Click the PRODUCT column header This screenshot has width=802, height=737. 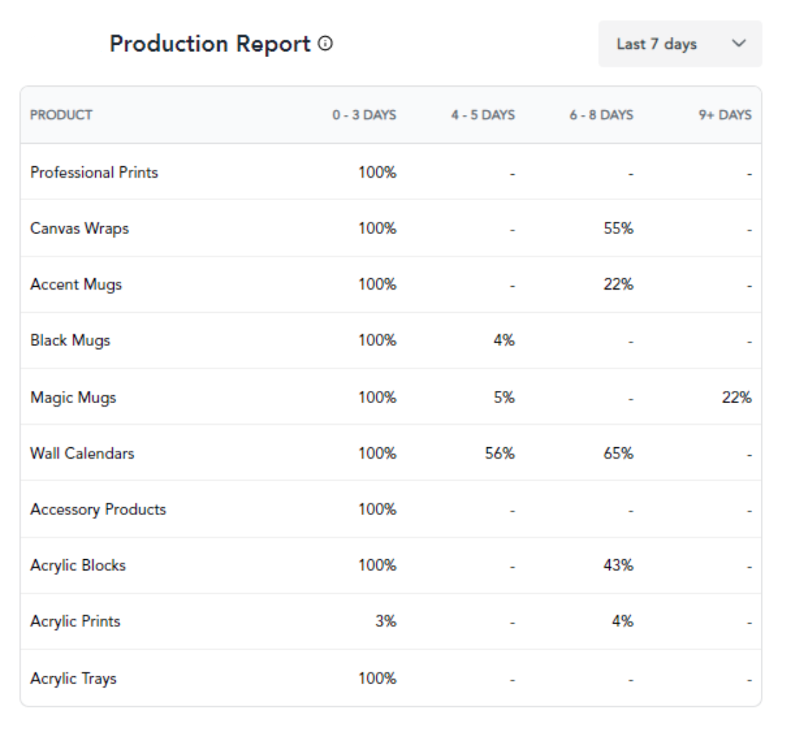point(61,115)
